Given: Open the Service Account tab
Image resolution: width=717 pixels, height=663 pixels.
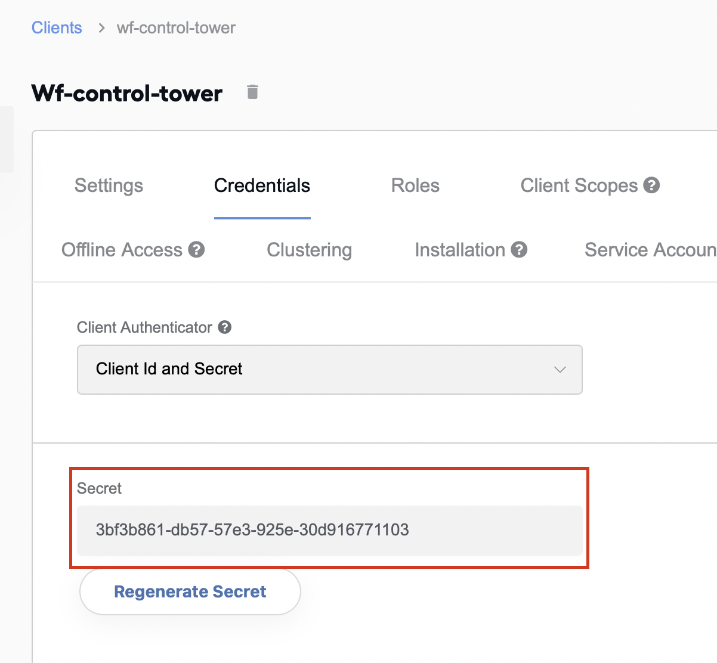Looking at the screenshot, I should point(650,250).
